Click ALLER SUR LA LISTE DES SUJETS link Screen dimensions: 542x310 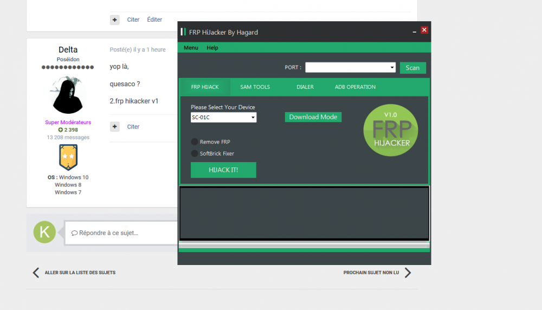[80, 273]
